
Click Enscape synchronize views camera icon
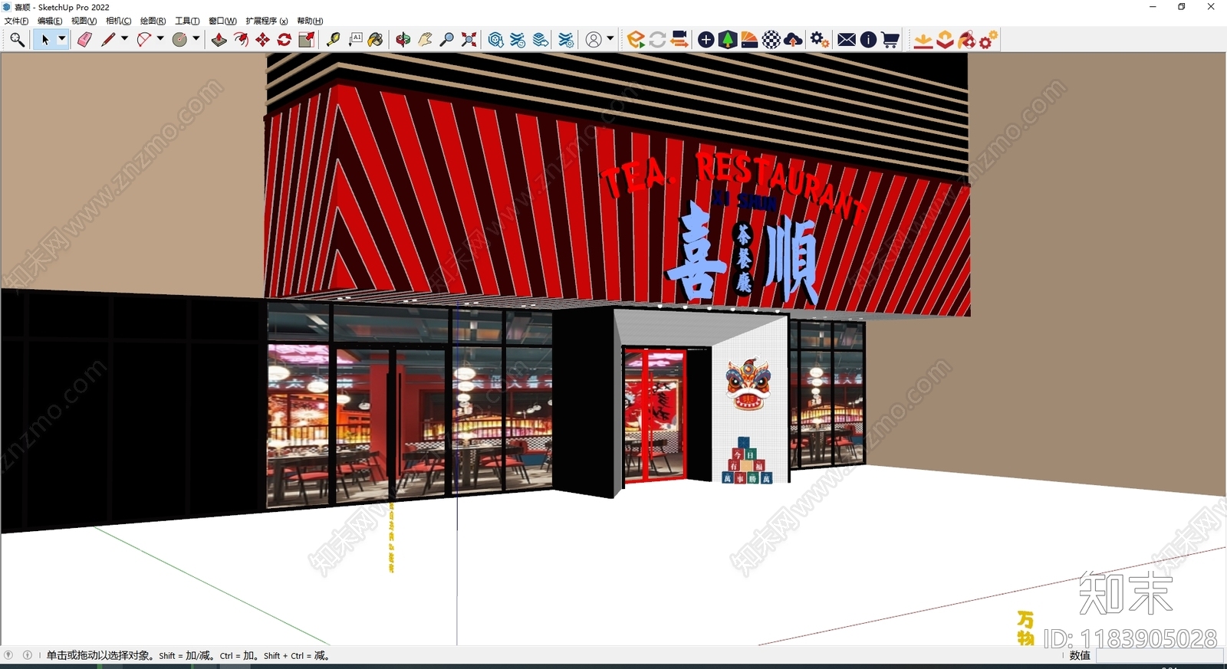[x=679, y=40]
